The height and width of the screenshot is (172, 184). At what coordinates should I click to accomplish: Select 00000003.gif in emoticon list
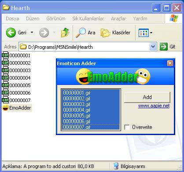pyautogui.click(x=91, y=104)
